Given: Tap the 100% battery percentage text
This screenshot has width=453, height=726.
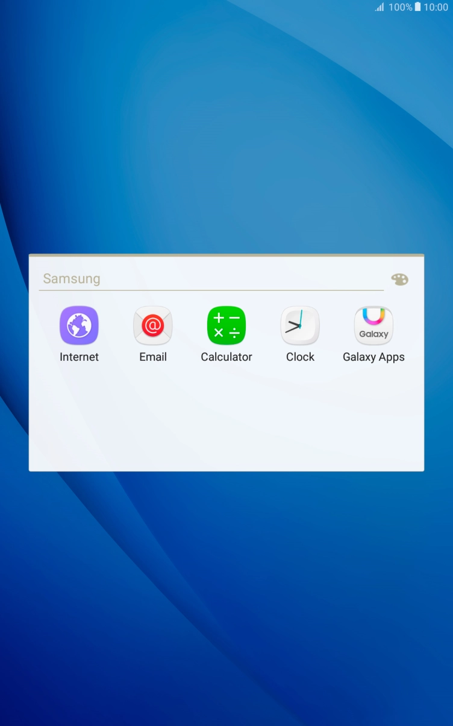Looking at the screenshot, I should pyautogui.click(x=400, y=7).
